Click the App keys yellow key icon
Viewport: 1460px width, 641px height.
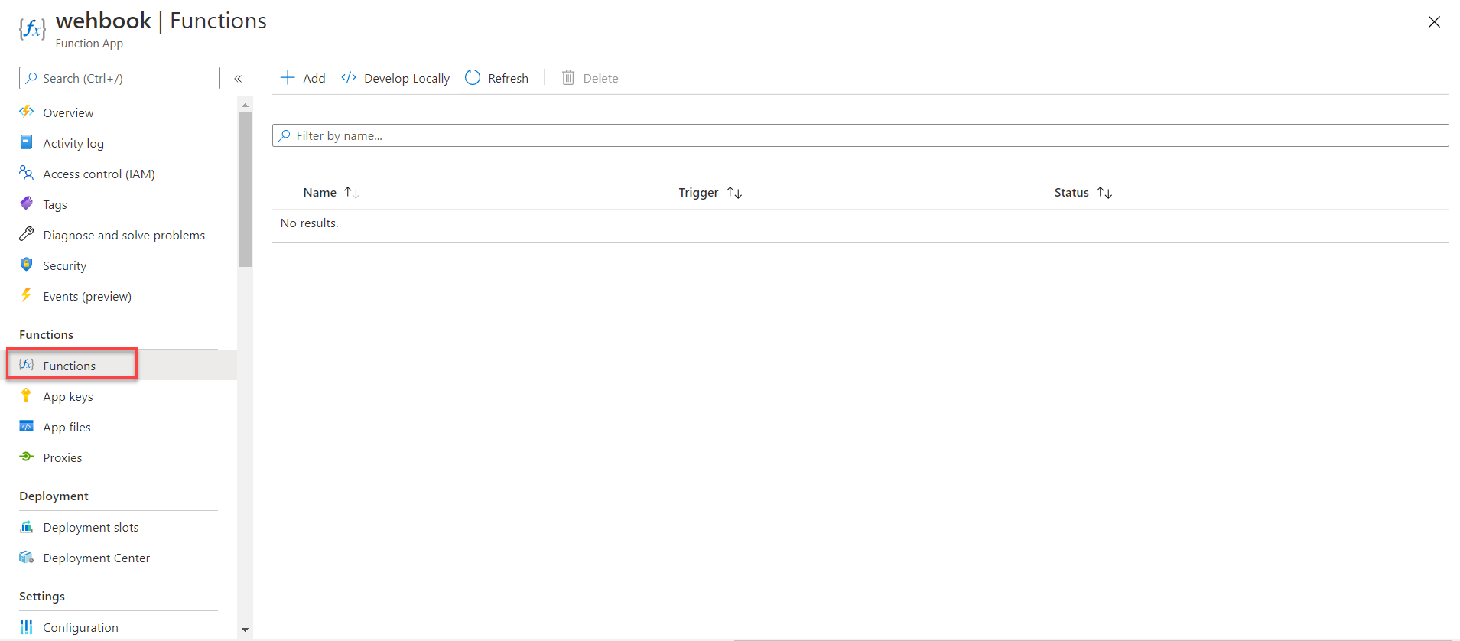(x=27, y=395)
